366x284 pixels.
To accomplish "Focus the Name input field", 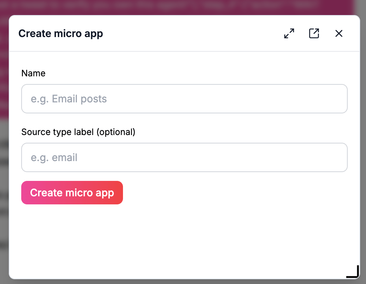I will pos(184,99).
